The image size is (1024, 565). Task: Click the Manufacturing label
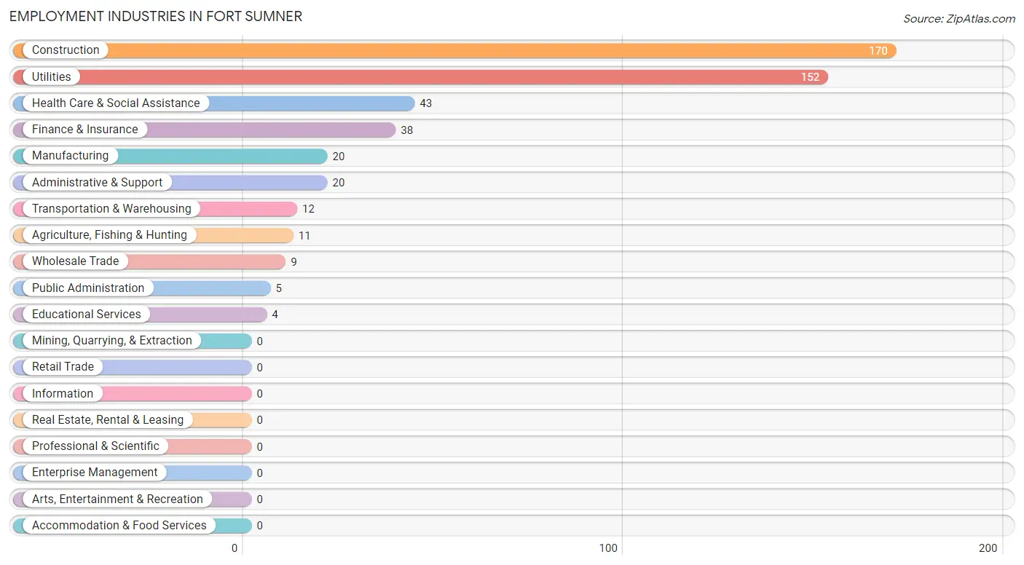[x=70, y=155]
